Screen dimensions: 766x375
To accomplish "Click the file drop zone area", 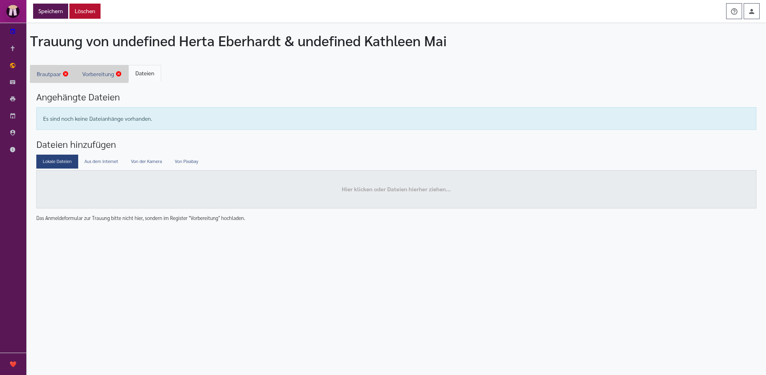I will [396, 189].
